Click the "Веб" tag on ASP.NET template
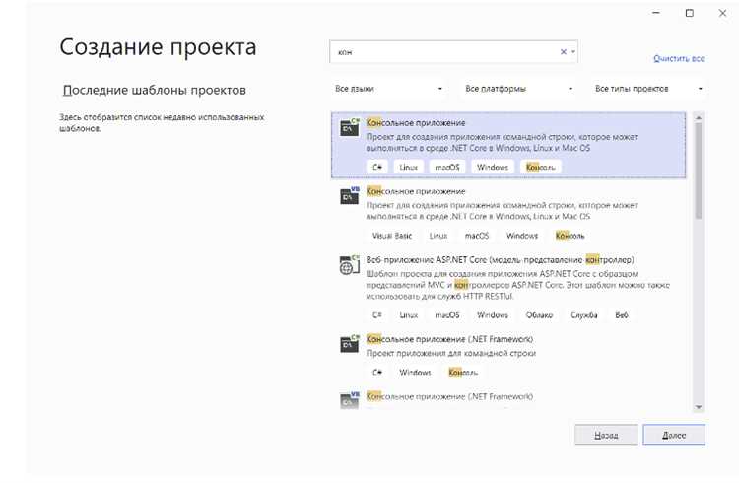The width and height of the screenshot is (739, 483). point(622,315)
